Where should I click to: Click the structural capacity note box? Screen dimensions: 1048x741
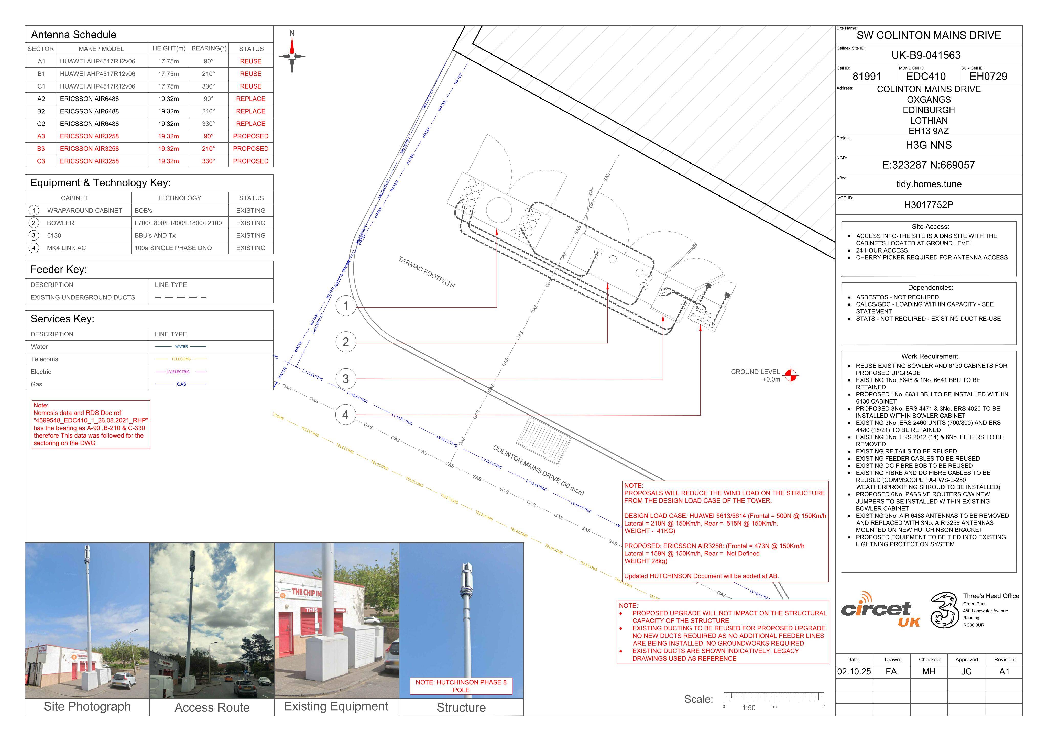(x=723, y=632)
